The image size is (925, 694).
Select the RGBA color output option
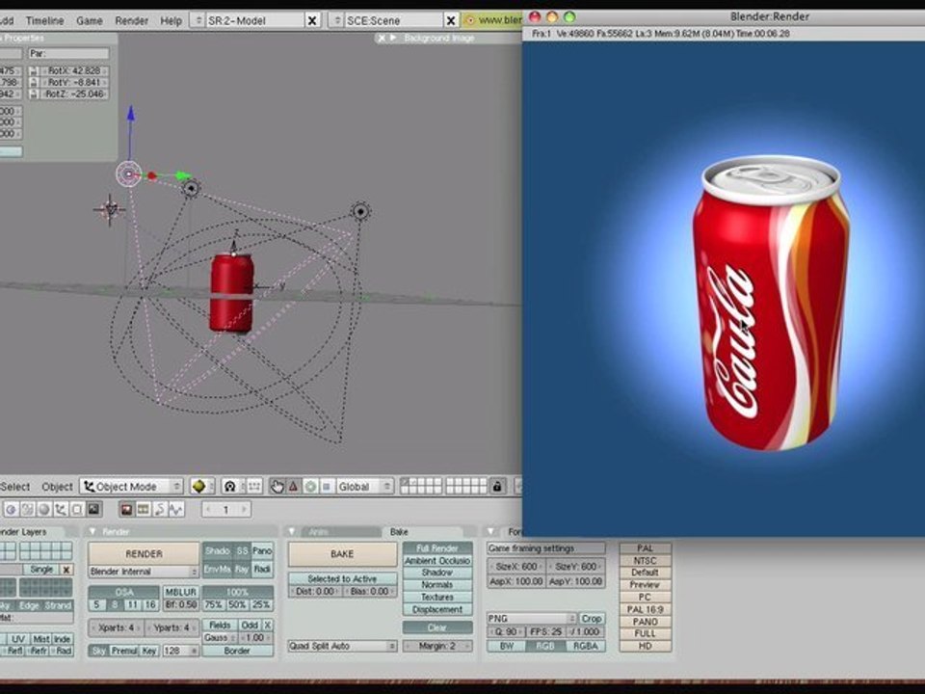coord(585,646)
